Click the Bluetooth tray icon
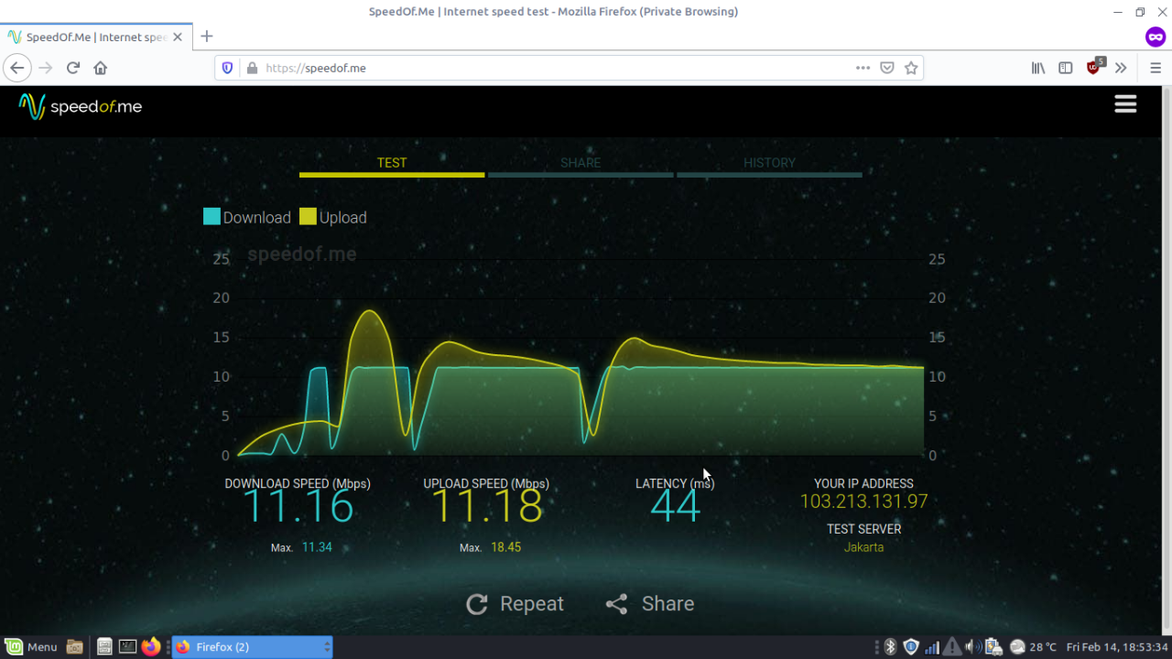 click(890, 647)
